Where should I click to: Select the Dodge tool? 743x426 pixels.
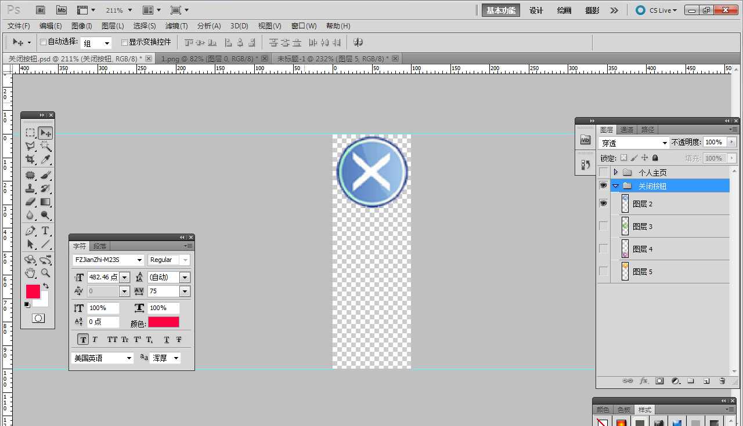click(x=45, y=215)
